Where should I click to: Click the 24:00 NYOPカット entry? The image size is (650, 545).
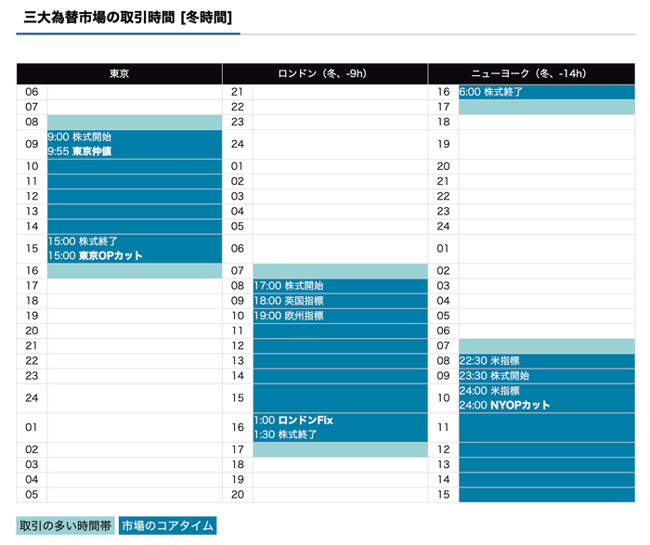pyautogui.click(x=505, y=405)
